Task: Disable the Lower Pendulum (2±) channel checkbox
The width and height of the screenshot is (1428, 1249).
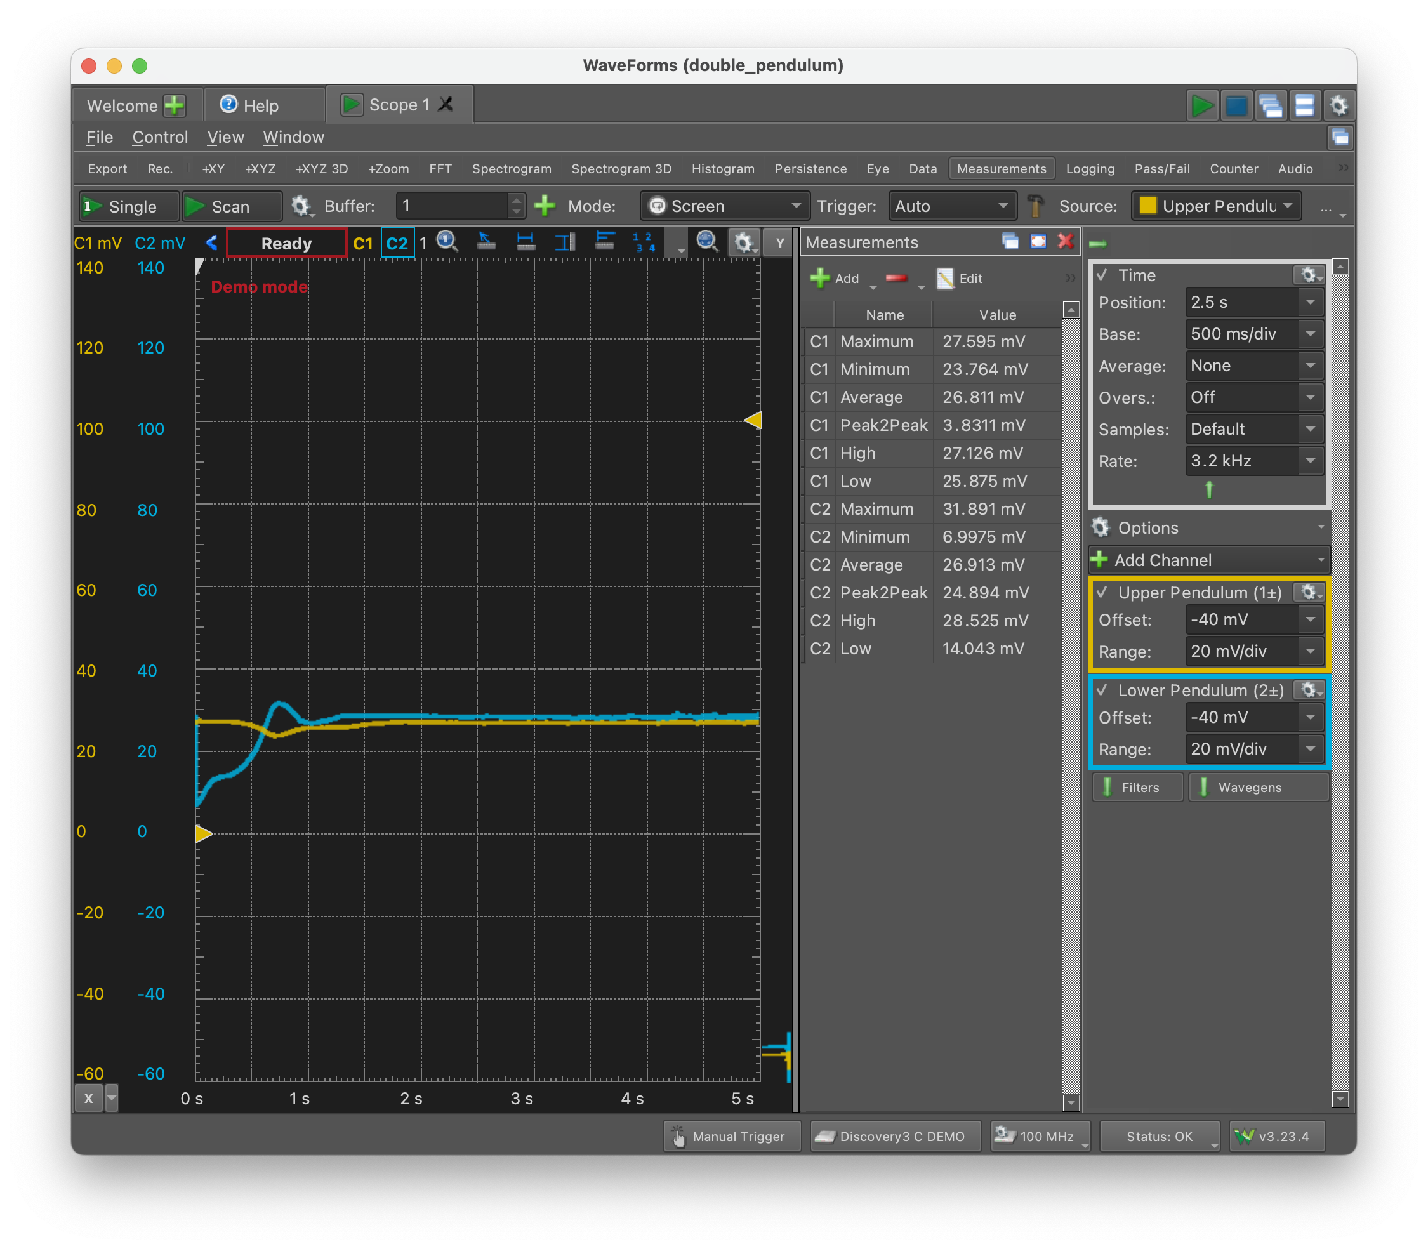Action: [1102, 690]
